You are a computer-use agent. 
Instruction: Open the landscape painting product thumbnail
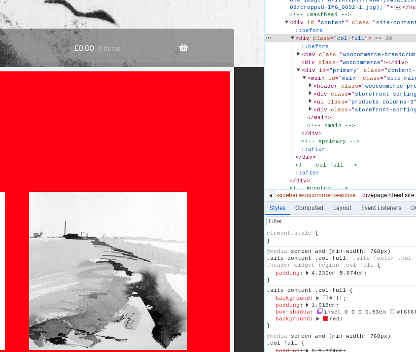108,271
